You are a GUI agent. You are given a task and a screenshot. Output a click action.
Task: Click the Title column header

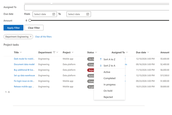[x=16, y=52]
